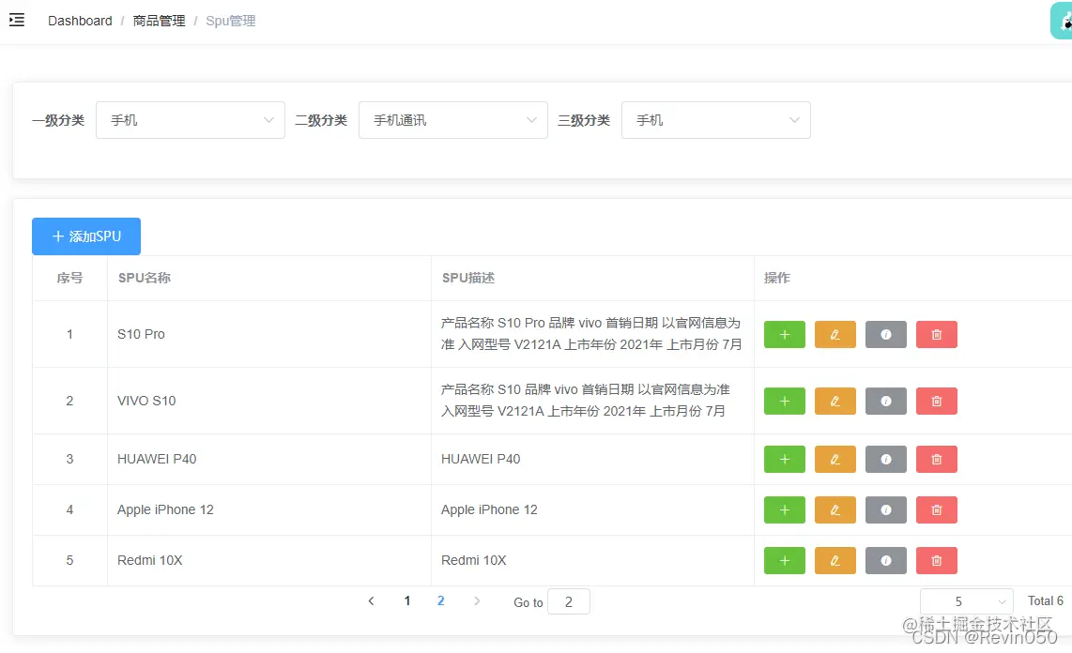Add SKU for VIVO S10 row
This screenshot has width=1072, height=653.
pos(784,401)
